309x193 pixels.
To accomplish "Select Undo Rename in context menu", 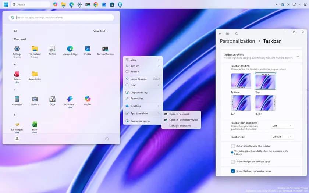I will click(x=143, y=79).
